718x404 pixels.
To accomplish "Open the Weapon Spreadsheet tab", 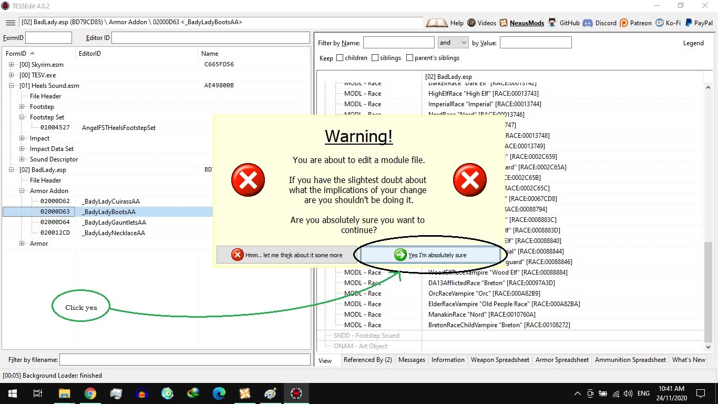I will (x=500, y=360).
